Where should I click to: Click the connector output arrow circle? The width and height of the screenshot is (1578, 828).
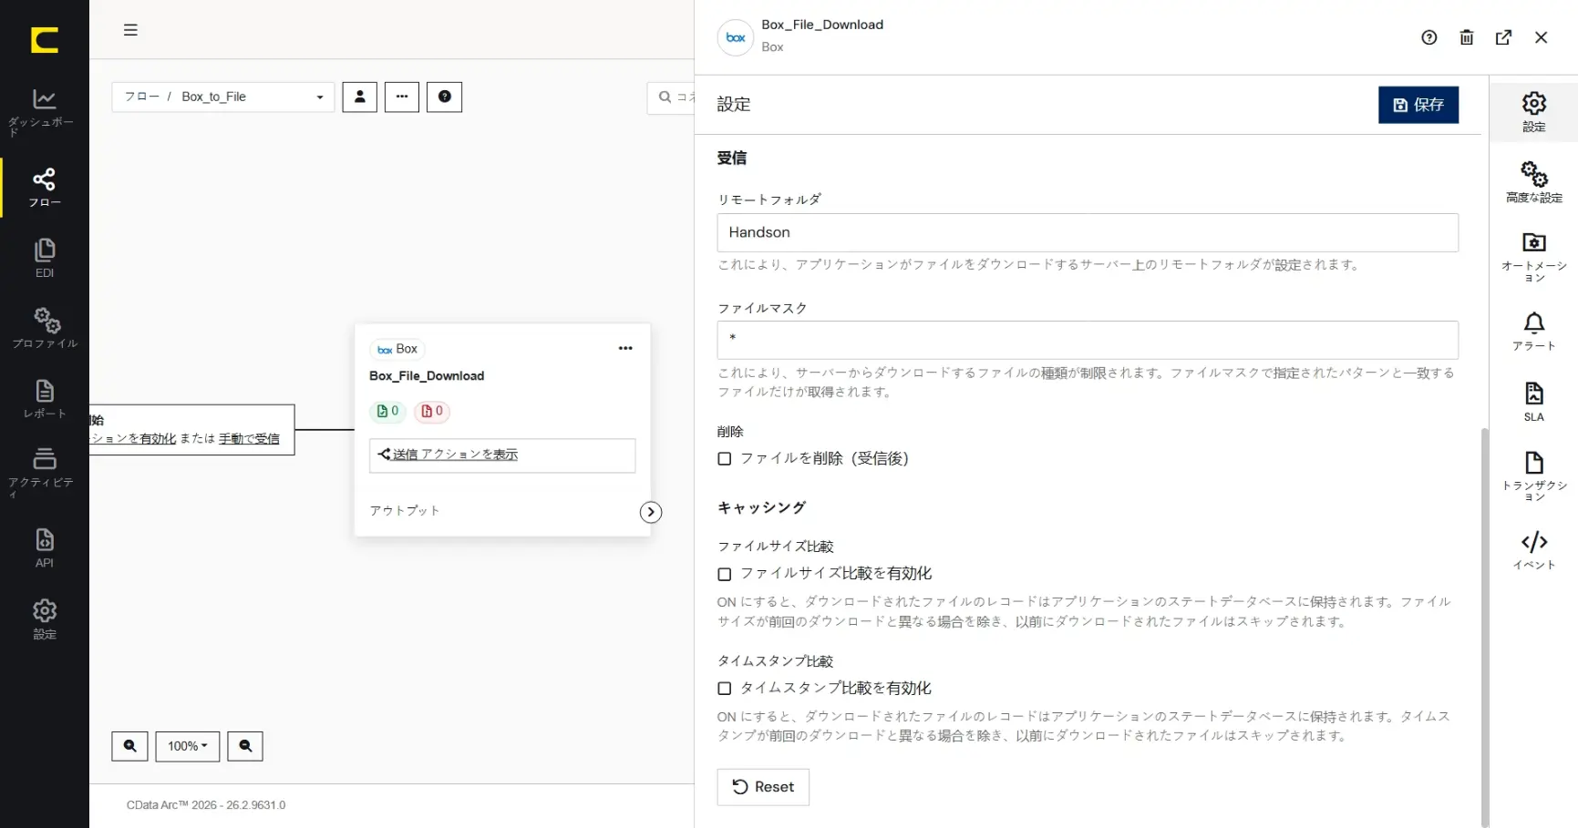[x=651, y=512]
